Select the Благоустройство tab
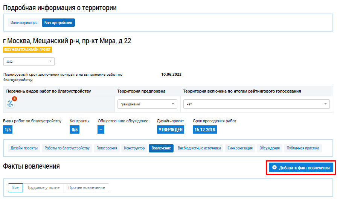The height and width of the screenshot is (201, 343). click(58, 23)
